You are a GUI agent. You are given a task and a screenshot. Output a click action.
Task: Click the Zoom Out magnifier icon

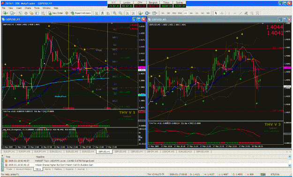[x=120, y=13]
